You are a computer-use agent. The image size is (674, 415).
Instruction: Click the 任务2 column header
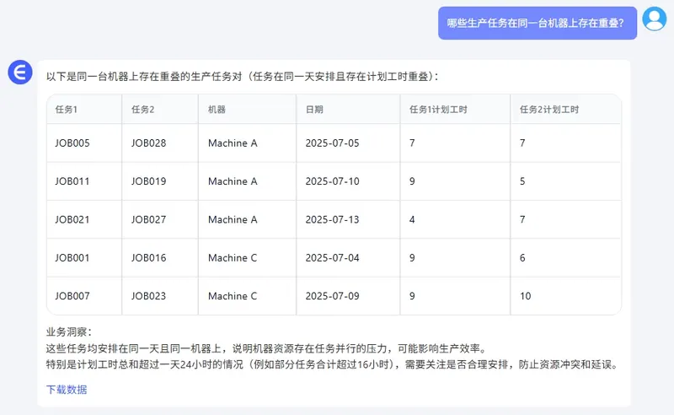[143, 110]
